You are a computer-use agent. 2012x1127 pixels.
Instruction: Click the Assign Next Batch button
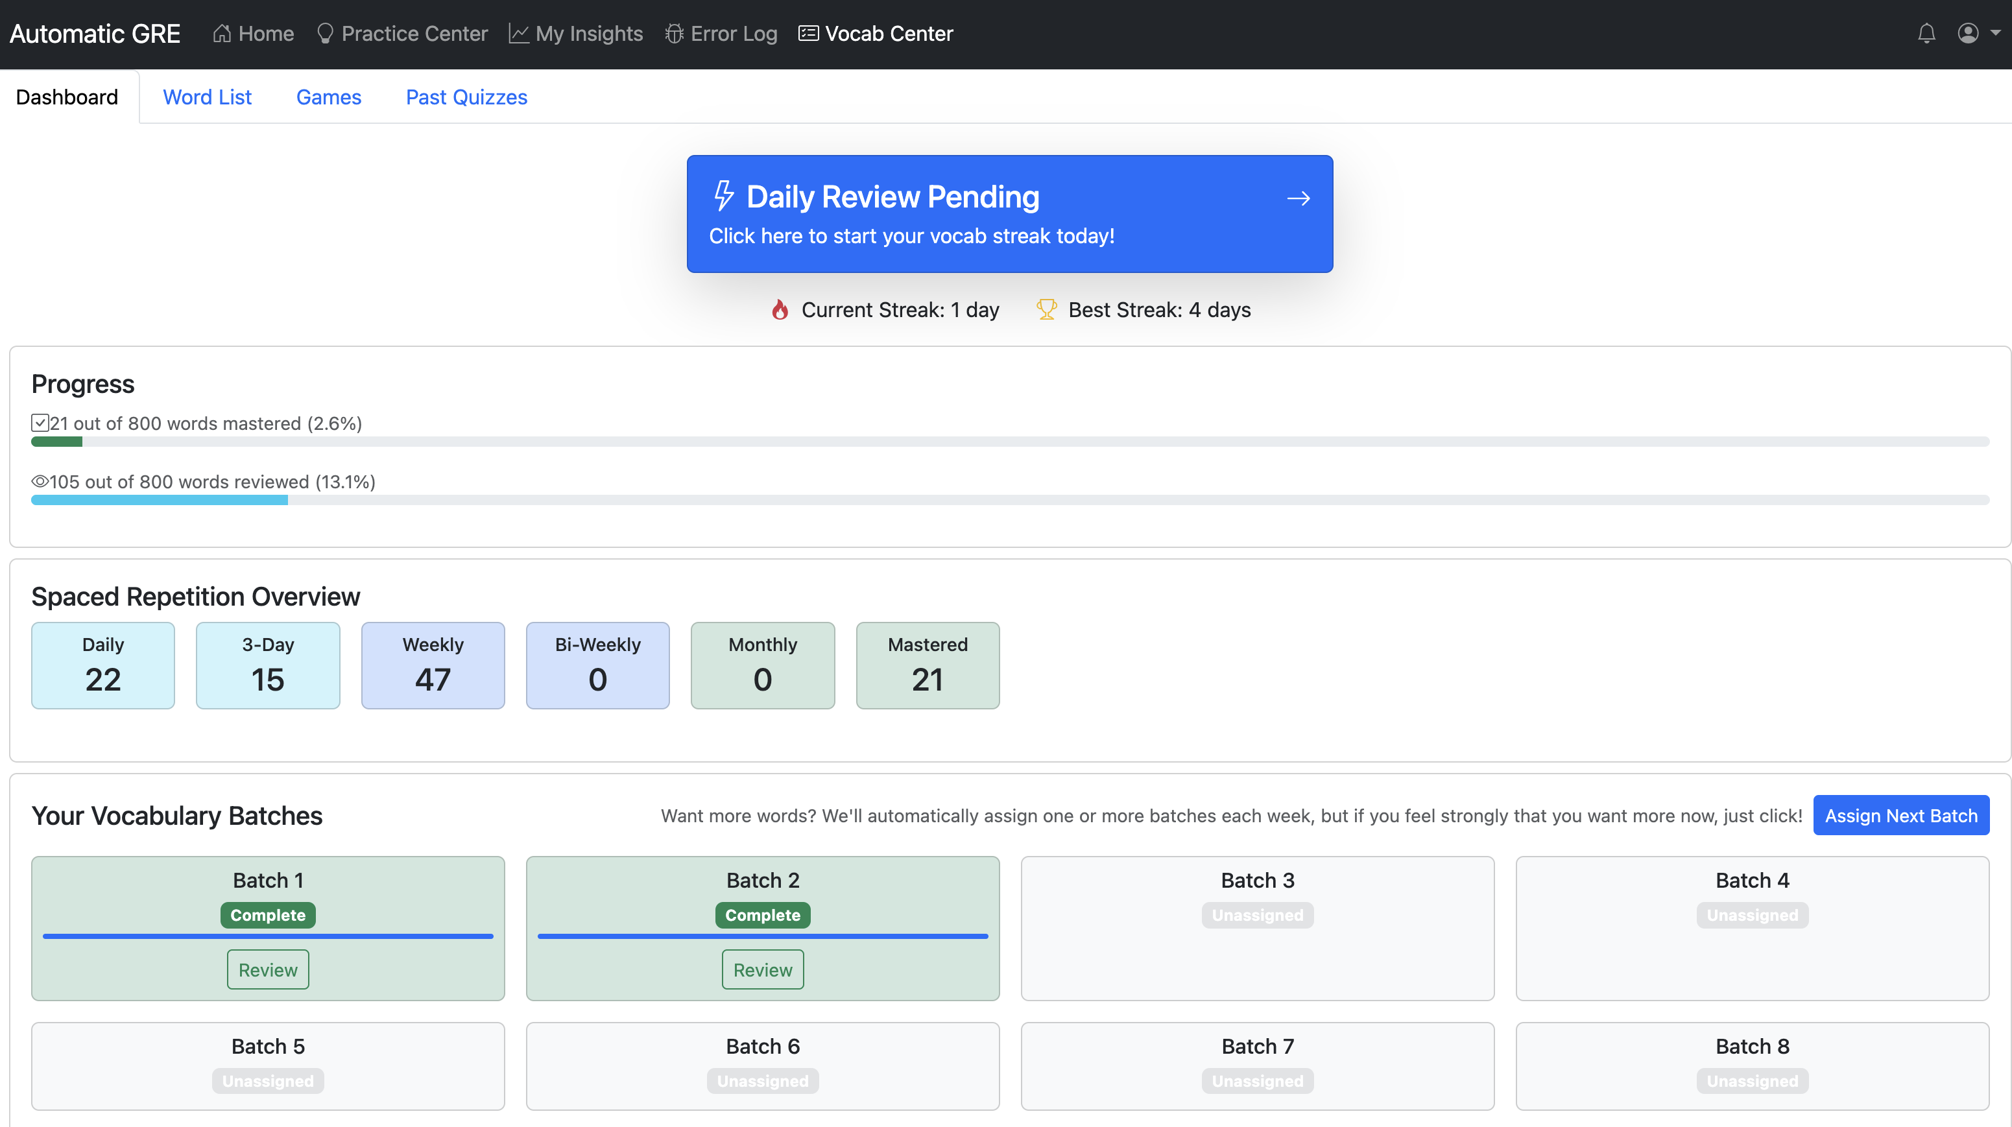click(1900, 815)
